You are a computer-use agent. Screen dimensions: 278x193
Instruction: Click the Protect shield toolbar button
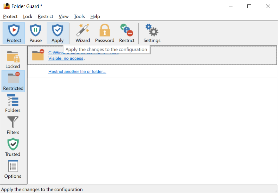(x=14, y=33)
